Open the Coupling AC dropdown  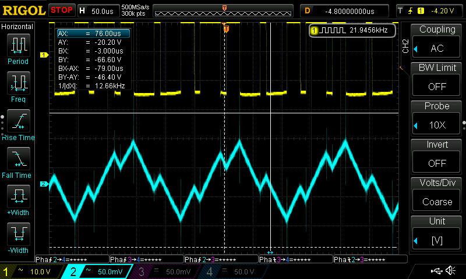437,41
